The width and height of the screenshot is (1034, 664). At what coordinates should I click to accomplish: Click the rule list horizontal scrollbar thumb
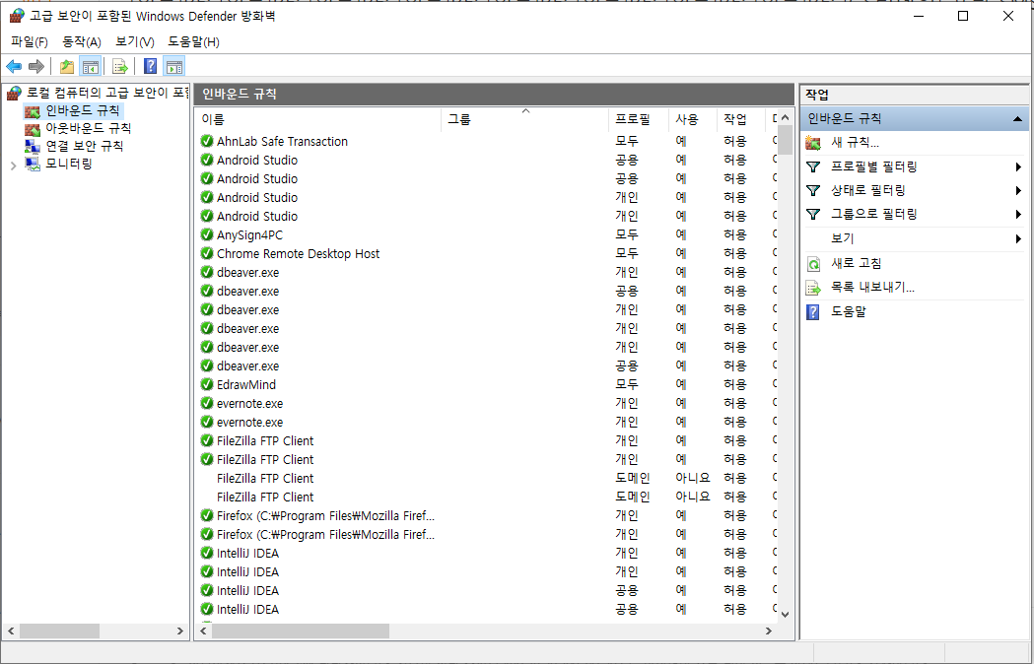pyautogui.click(x=301, y=631)
